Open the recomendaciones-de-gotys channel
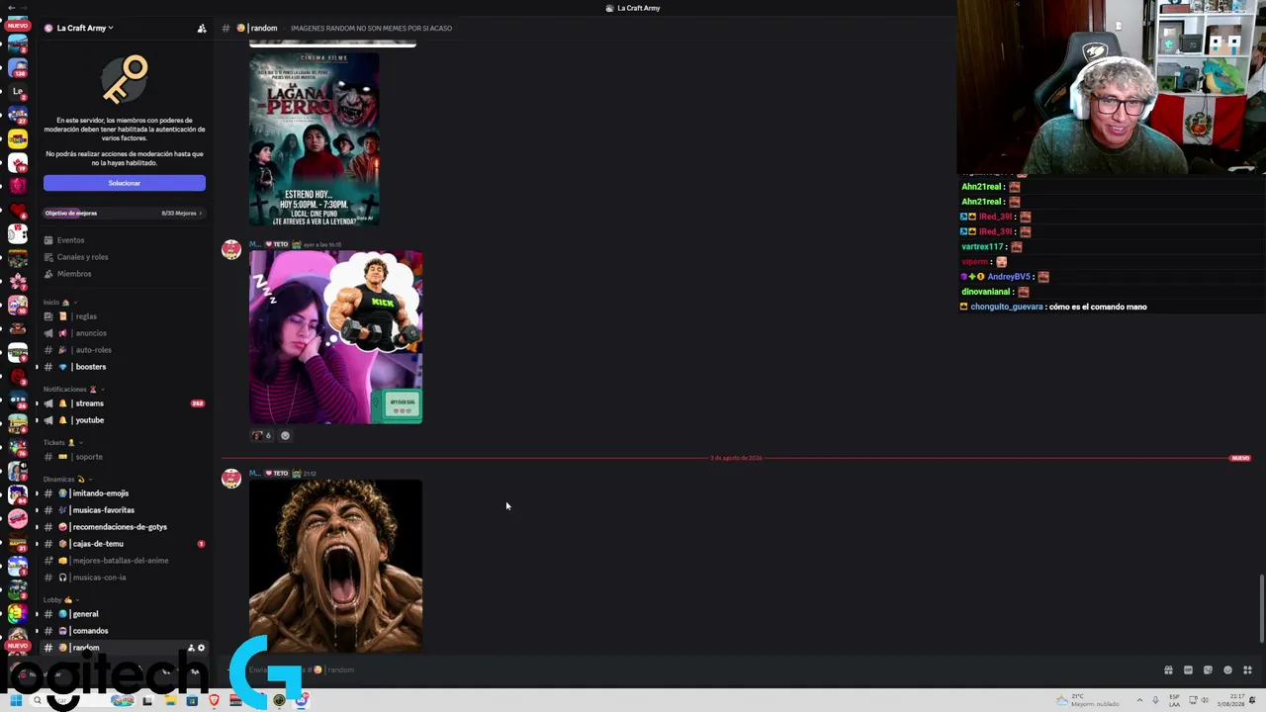 [x=124, y=527]
